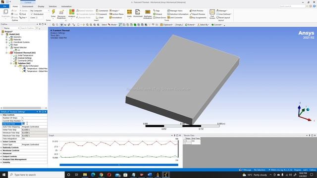Screen dimensions: 317x178
Task: Open Manage Views
Action: point(175,11)
